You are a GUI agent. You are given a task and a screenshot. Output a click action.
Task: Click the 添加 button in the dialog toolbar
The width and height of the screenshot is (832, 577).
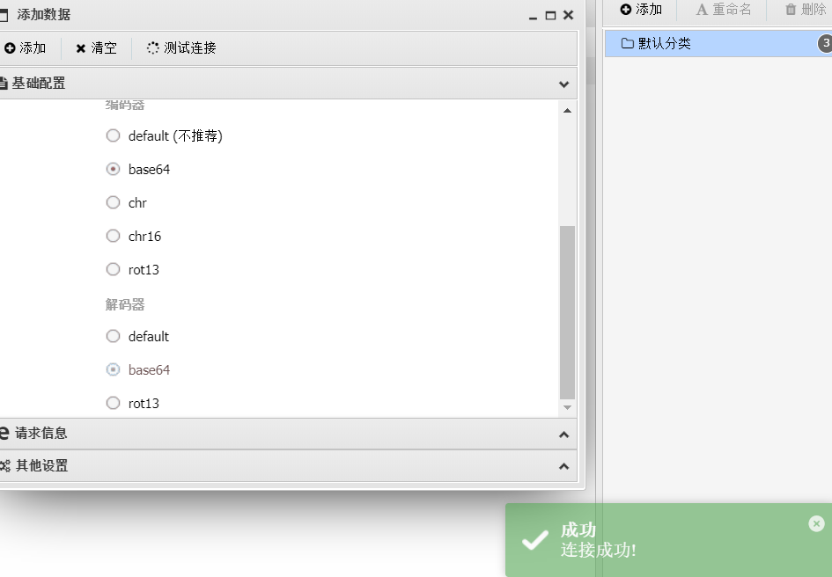(25, 48)
